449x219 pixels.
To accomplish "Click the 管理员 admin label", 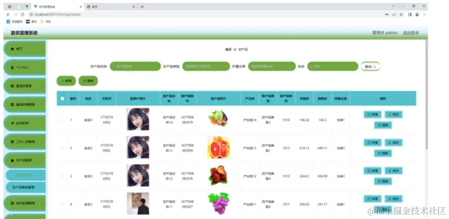I will coord(385,33).
